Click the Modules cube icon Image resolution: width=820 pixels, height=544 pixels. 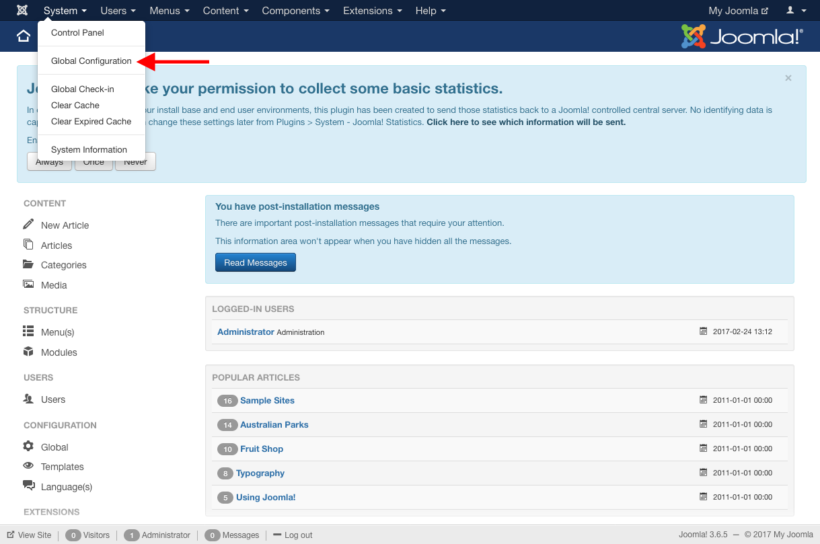[28, 352]
